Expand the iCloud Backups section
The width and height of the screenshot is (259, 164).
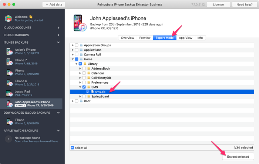click(58, 35)
